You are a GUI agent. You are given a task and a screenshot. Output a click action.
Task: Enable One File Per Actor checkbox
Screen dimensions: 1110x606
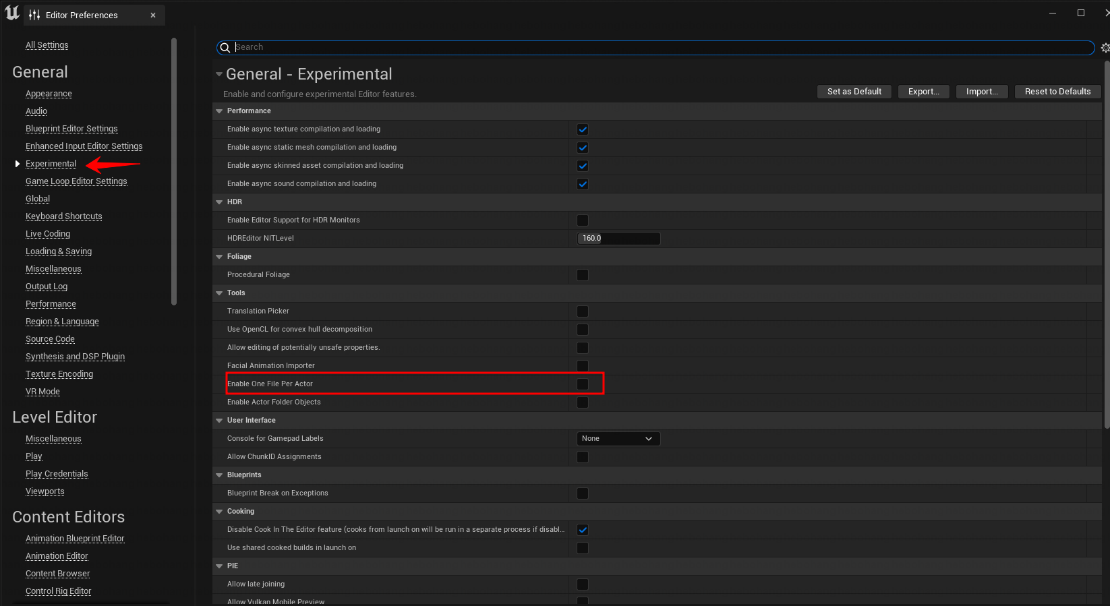pyautogui.click(x=583, y=384)
